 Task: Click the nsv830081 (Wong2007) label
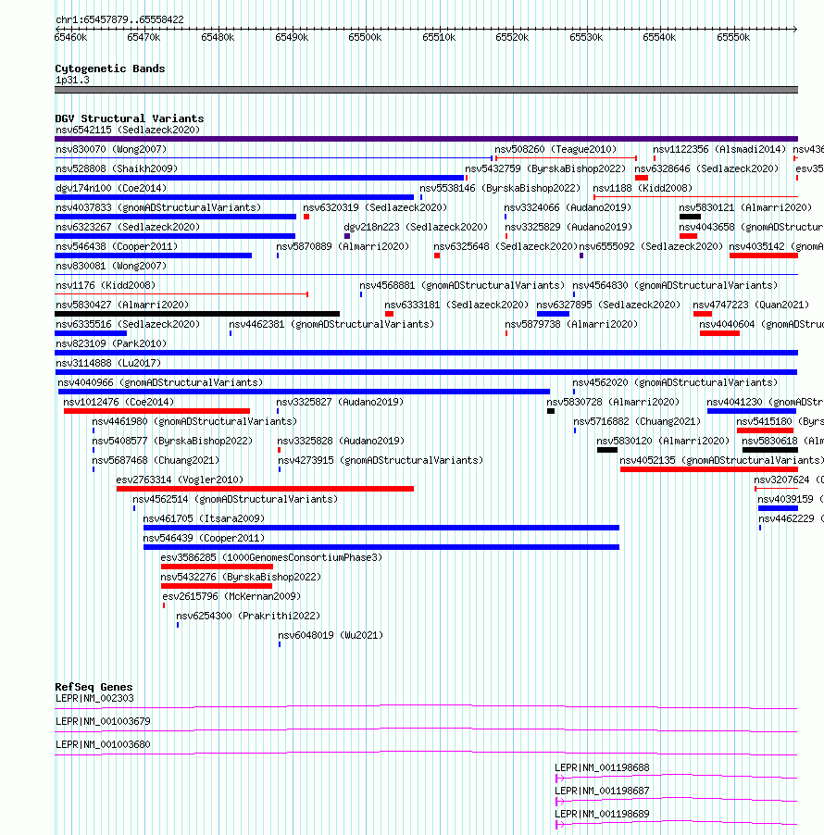click(111, 267)
